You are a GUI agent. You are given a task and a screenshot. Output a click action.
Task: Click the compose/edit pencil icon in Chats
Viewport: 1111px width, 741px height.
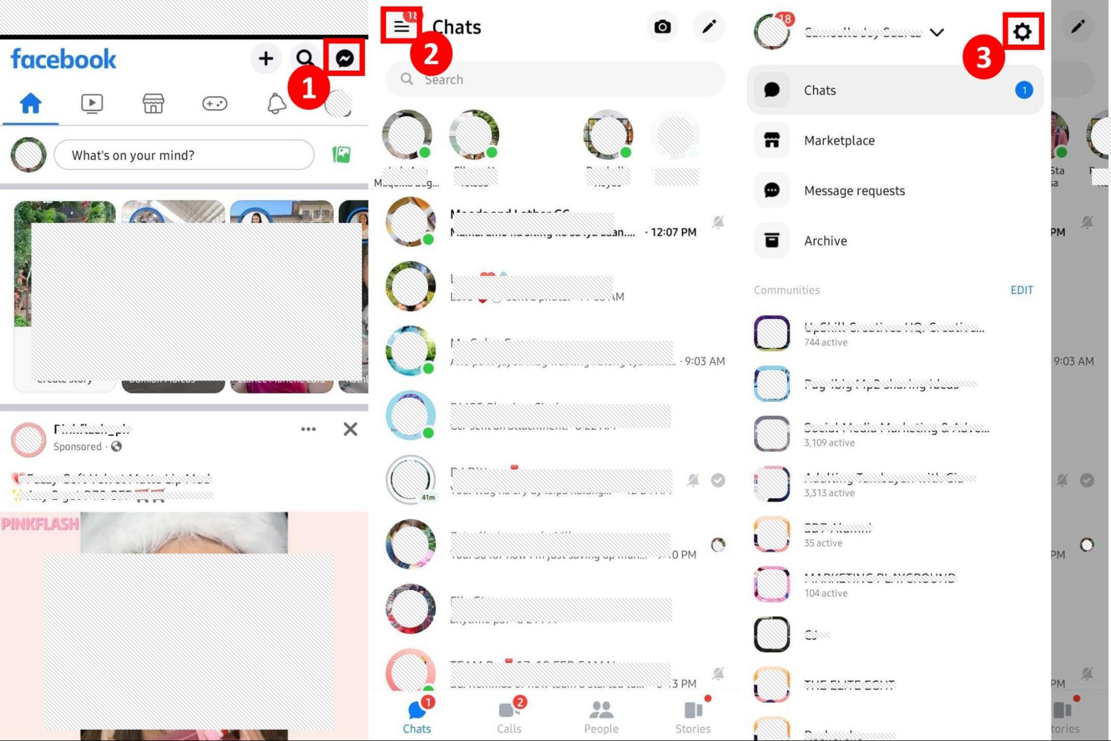(x=709, y=27)
